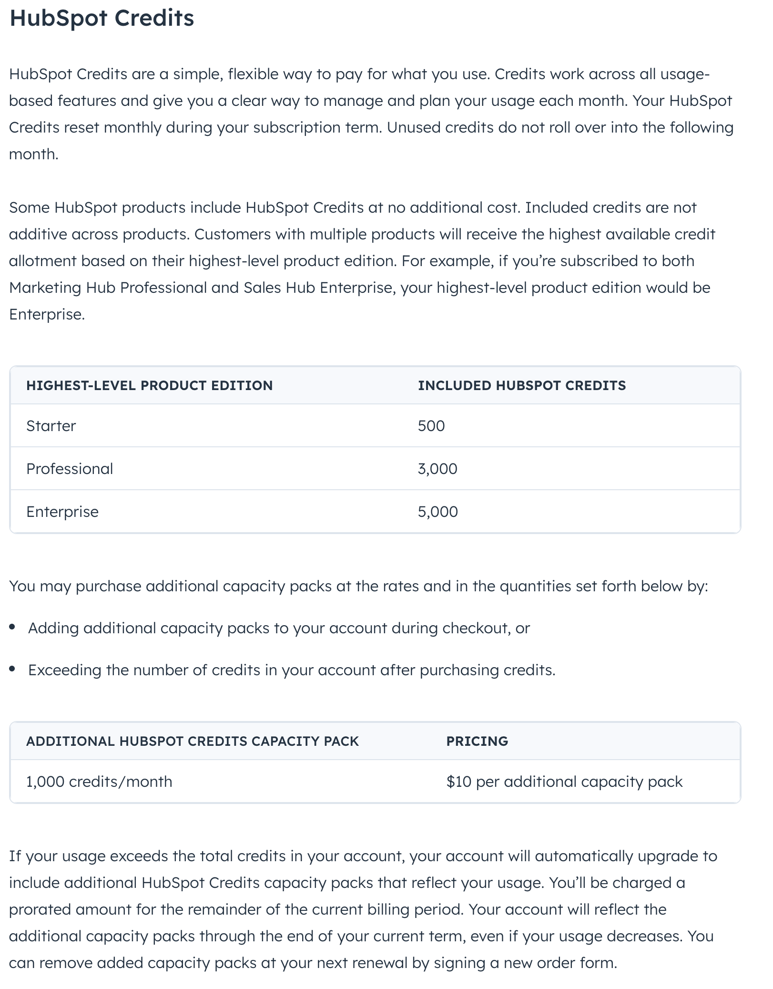Click the 5,000 credits value
Image resolution: width=773 pixels, height=989 pixels.
(437, 512)
